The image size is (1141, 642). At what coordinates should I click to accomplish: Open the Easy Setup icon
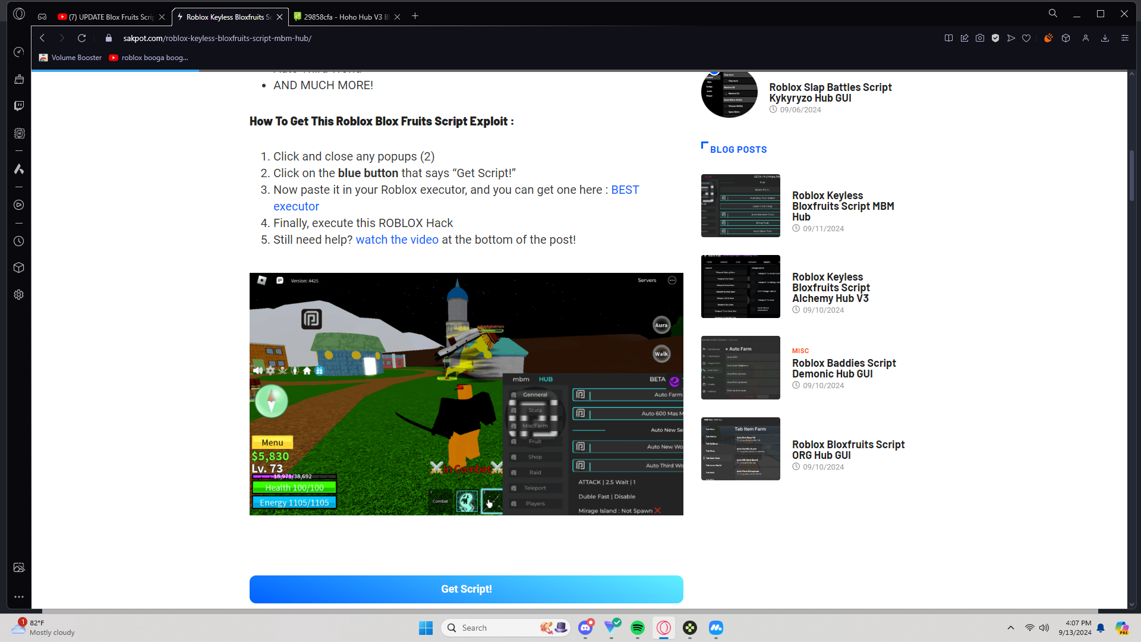coord(1125,38)
